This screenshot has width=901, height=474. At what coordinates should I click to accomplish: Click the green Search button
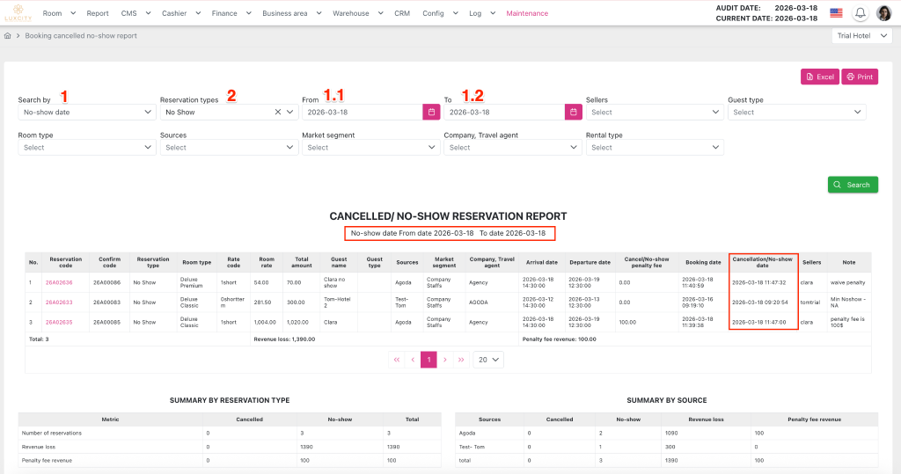[853, 185]
